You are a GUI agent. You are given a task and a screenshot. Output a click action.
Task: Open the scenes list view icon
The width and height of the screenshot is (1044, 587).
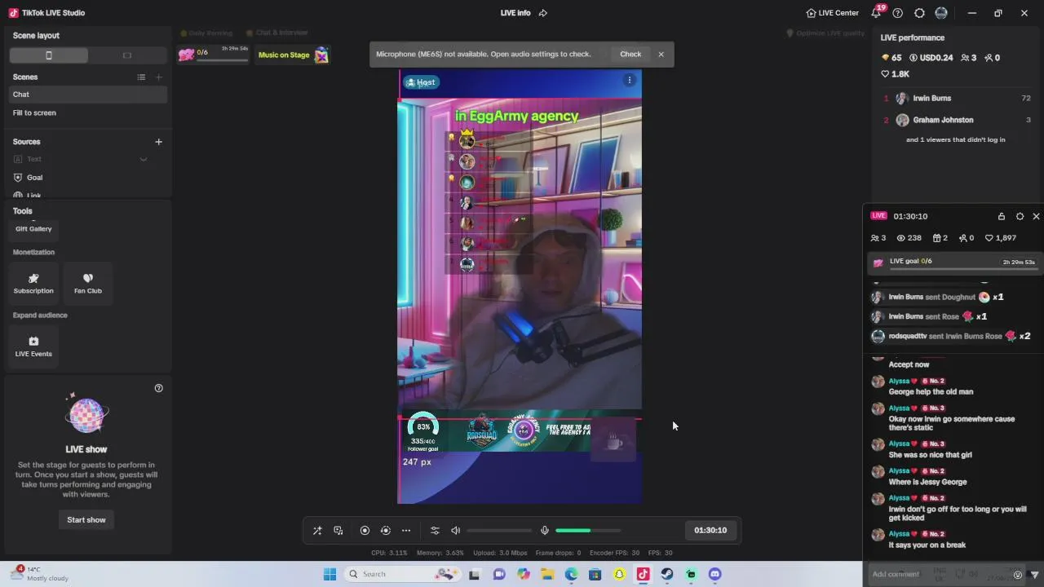(141, 77)
